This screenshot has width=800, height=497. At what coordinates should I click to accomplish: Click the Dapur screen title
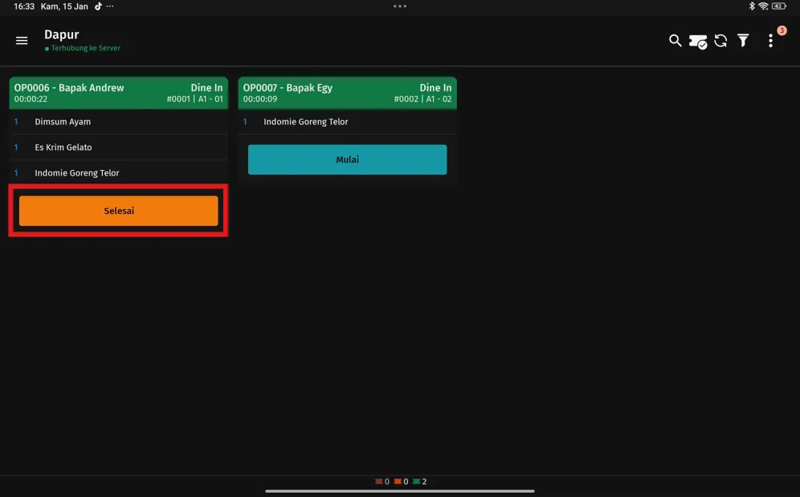(62, 34)
